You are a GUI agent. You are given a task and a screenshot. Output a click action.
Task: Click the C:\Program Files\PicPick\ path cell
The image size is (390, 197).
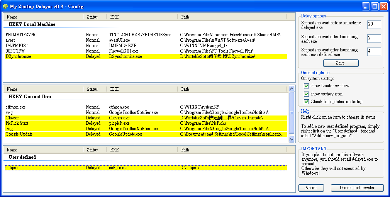tap(203, 123)
